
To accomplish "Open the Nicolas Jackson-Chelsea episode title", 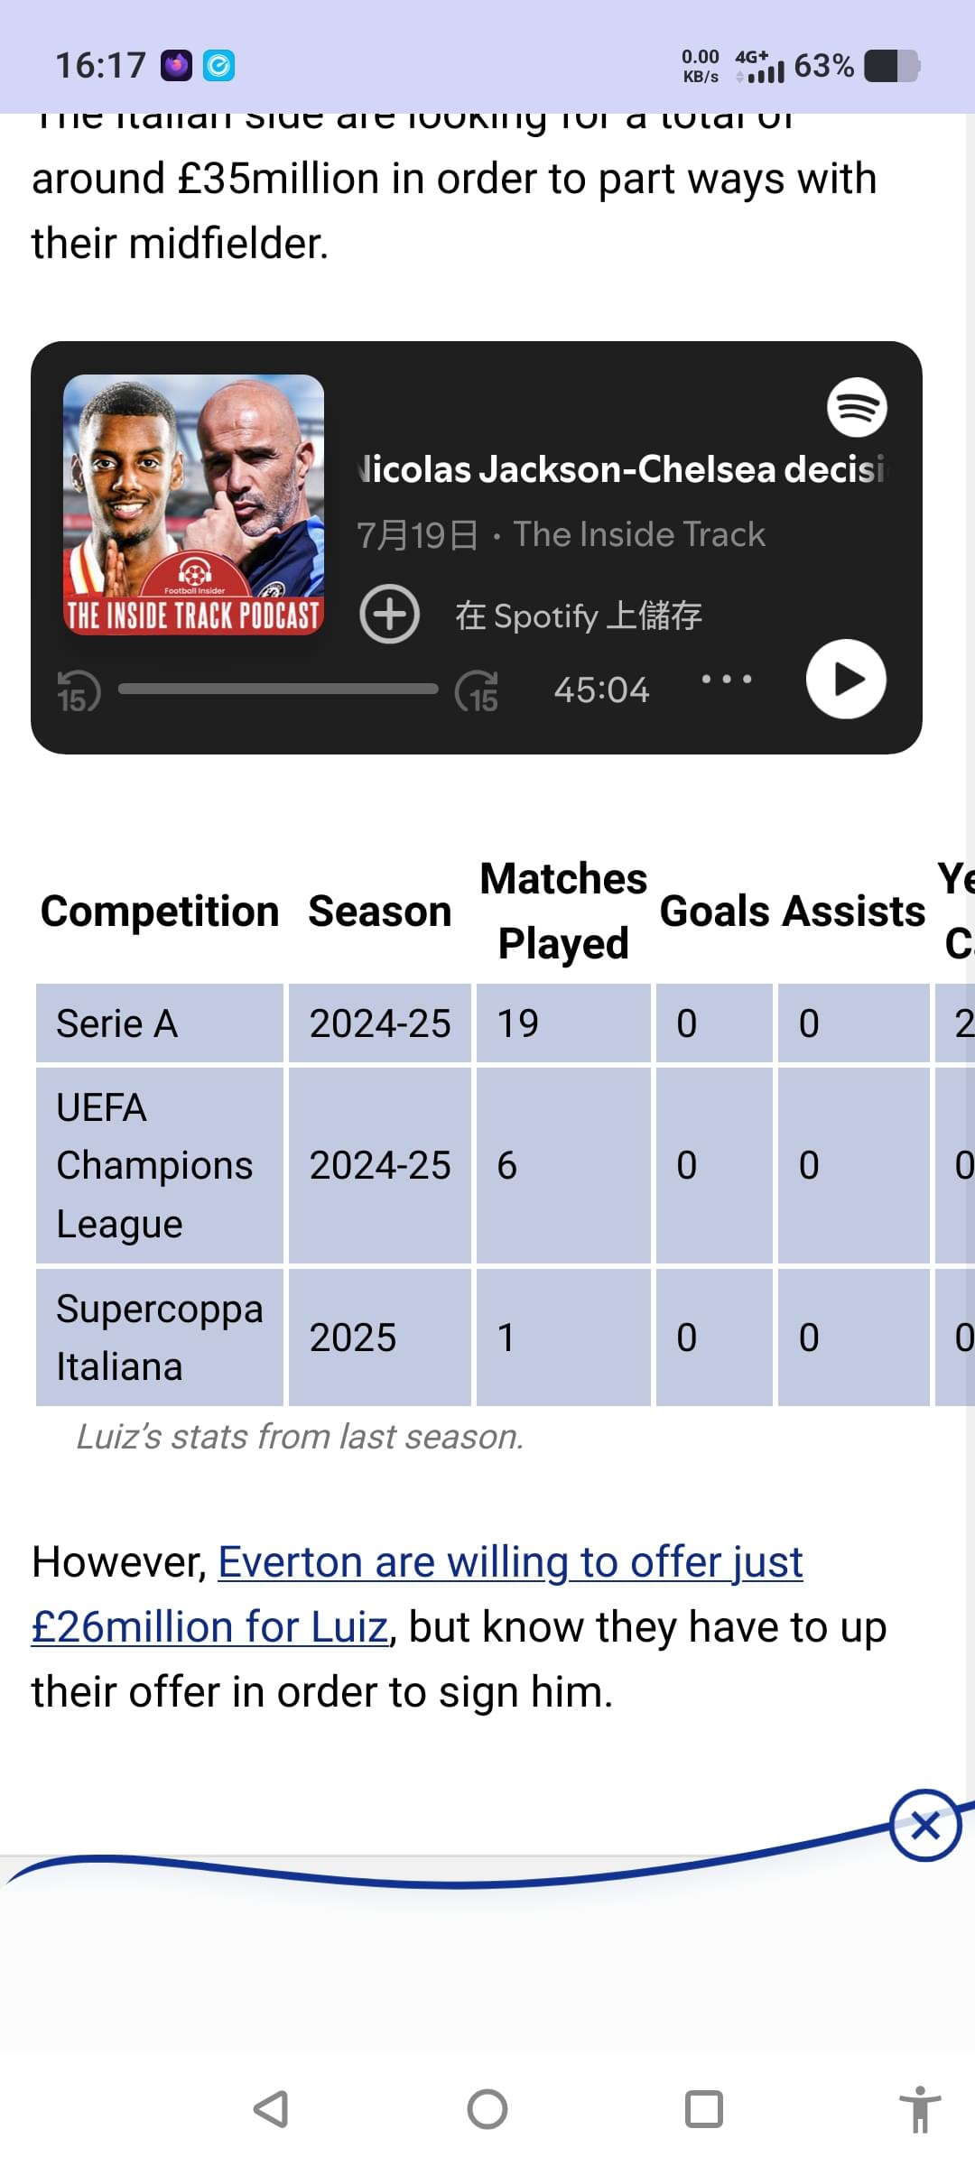I will 623,469.
